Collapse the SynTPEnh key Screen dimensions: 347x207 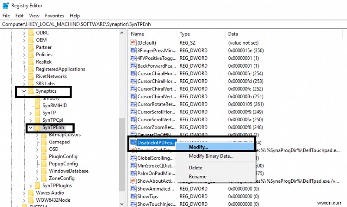pos(30,127)
